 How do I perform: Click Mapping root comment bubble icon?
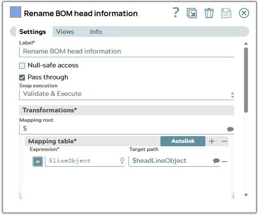click(230, 129)
